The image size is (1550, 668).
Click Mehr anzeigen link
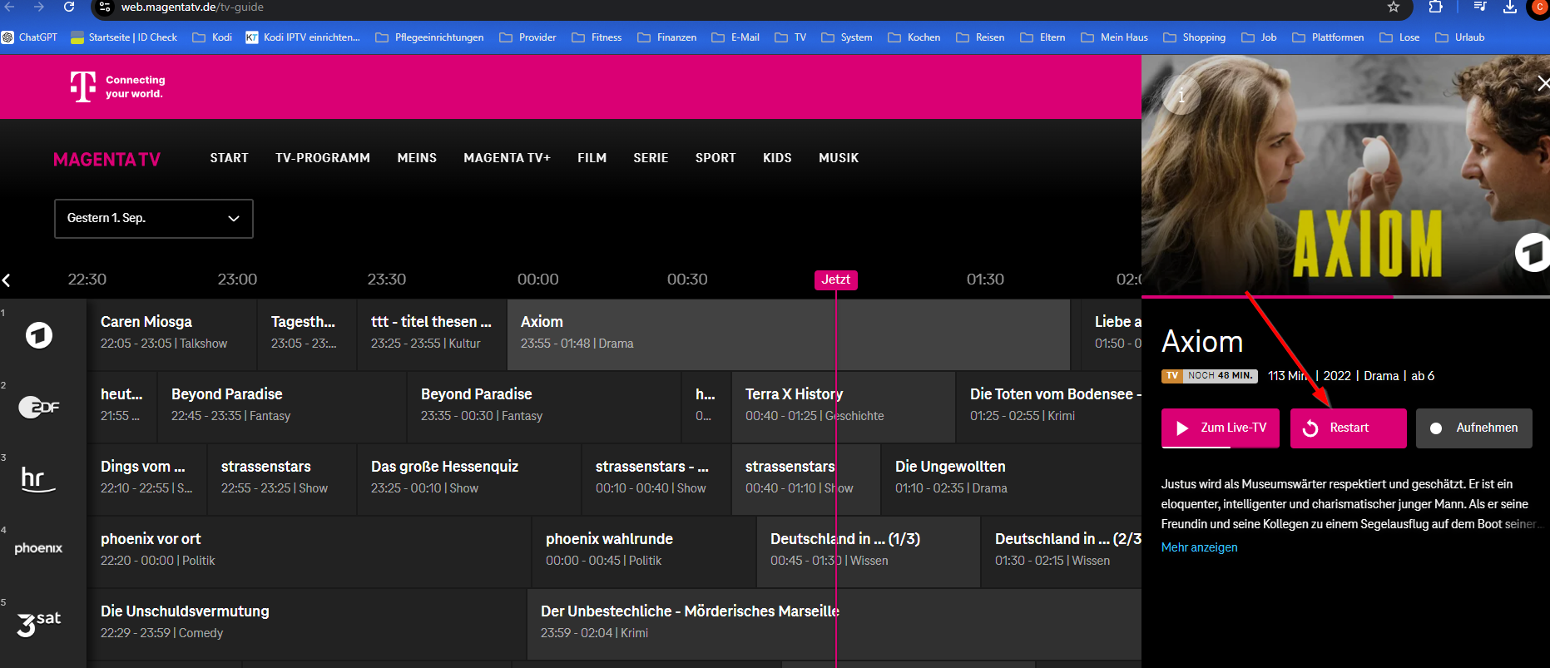[x=1199, y=547]
